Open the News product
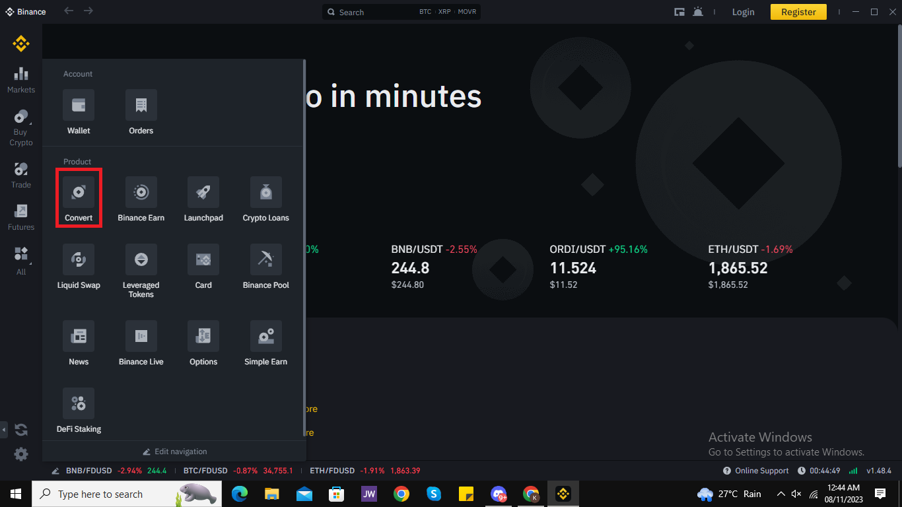Screen dimensions: 902x507 (x=79, y=343)
